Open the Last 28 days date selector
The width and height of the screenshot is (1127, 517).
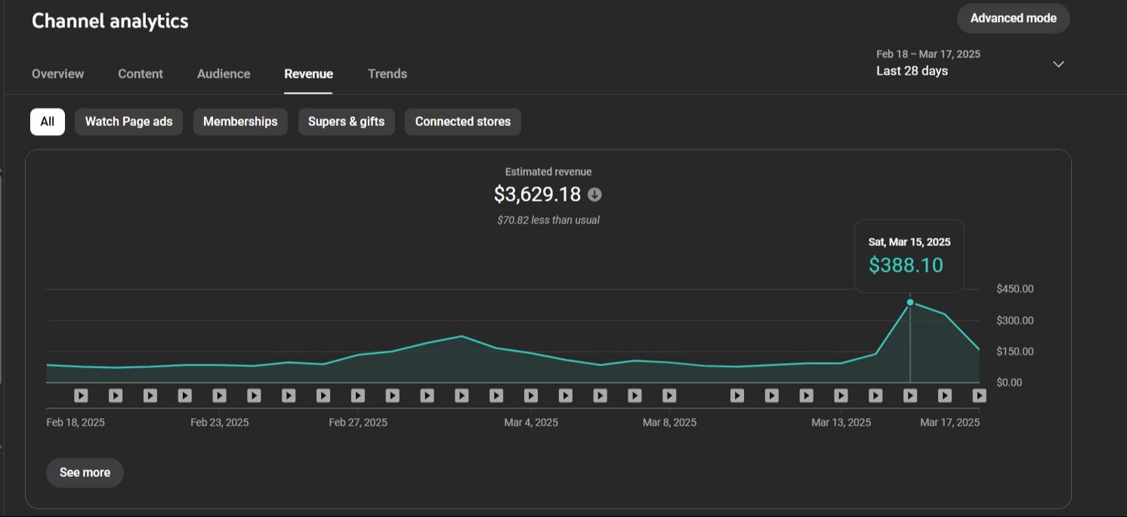coord(971,63)
